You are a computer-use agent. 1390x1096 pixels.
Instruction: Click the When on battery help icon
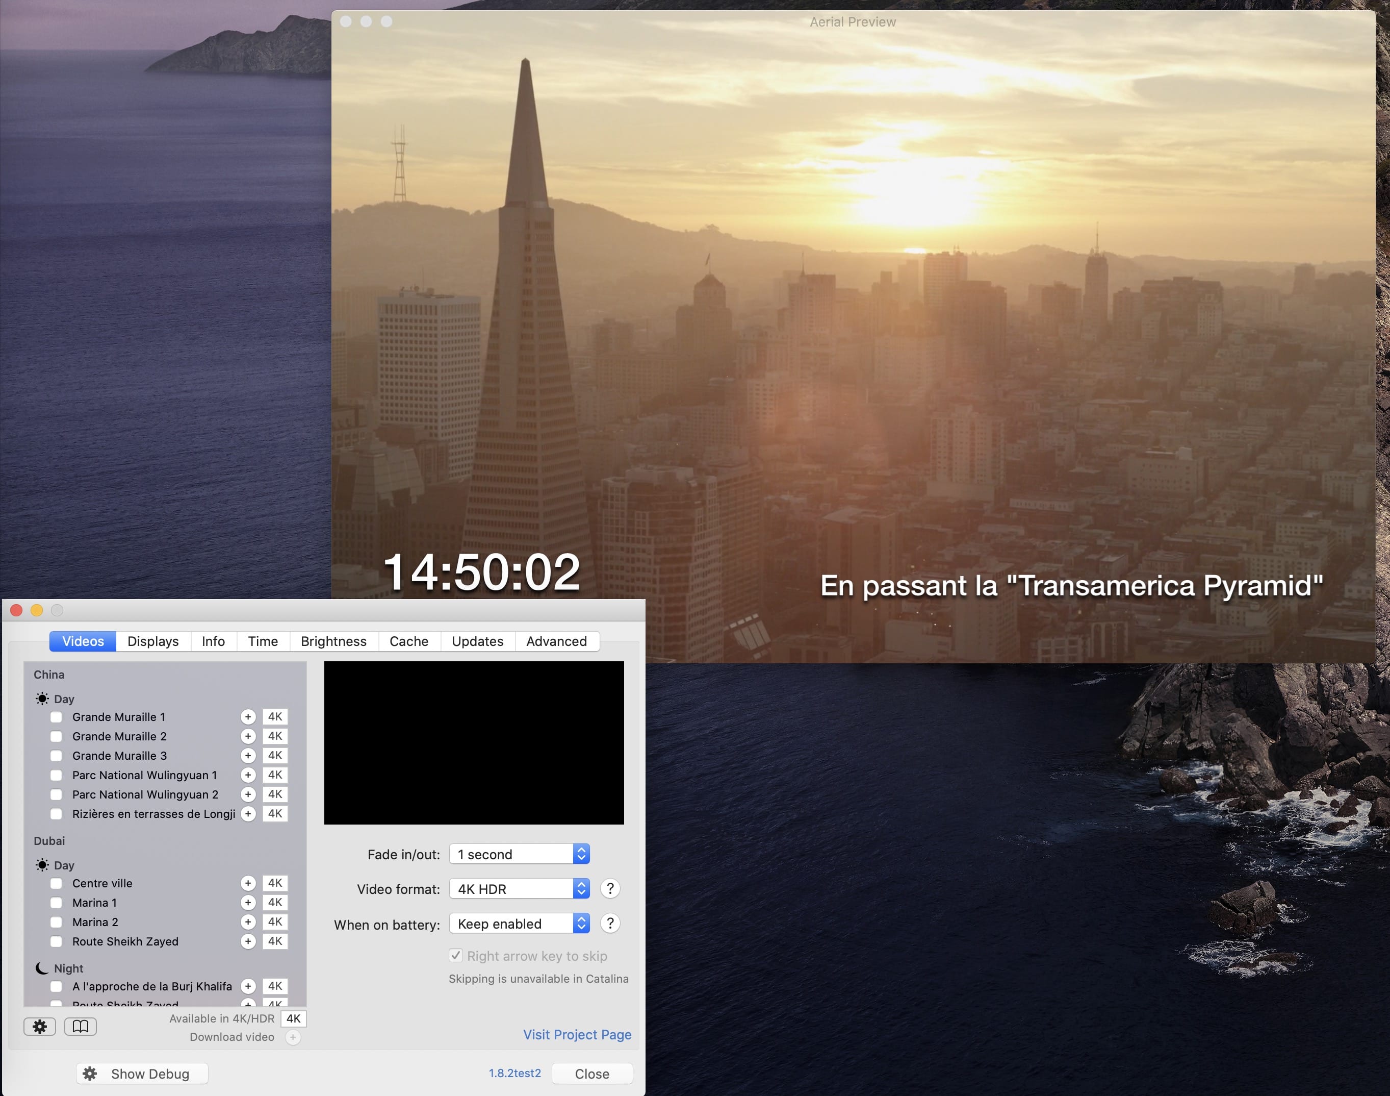(610, 924)
